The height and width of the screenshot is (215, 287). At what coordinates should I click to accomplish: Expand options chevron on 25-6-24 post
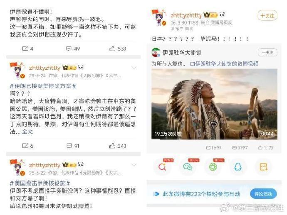(134, 68)
